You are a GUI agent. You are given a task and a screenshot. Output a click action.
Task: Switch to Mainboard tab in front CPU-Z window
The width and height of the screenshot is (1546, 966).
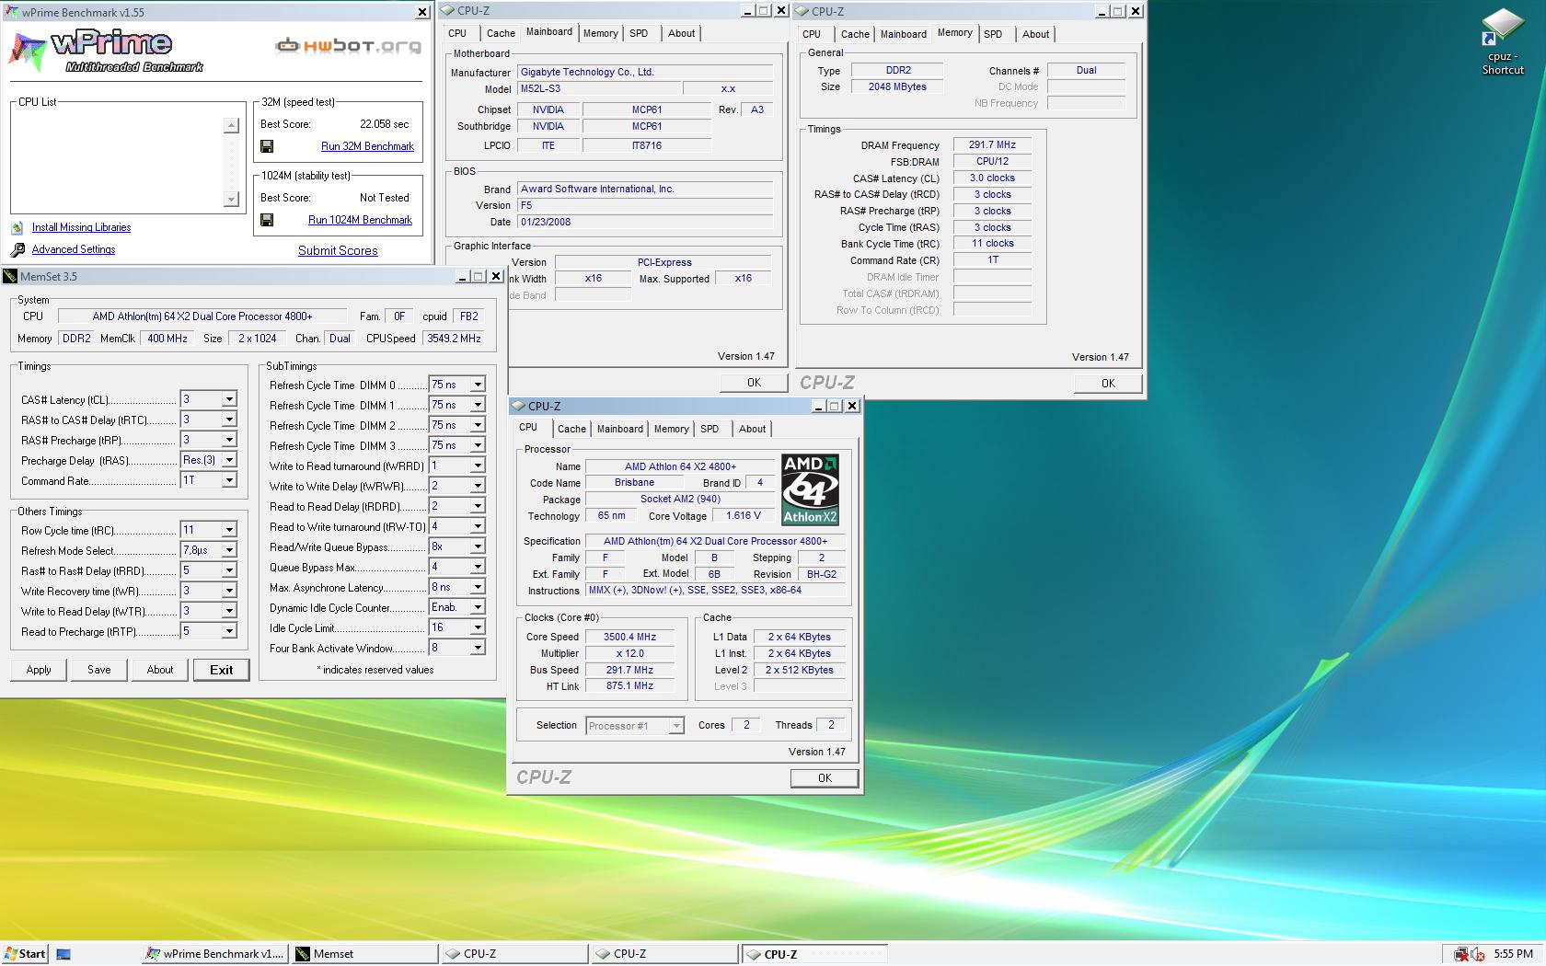(x=620, y=429)
